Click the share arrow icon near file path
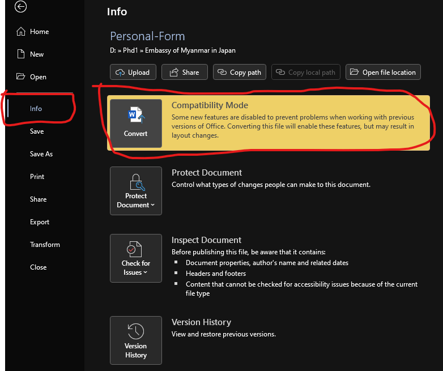Image resolution: width=443 pixels, height=371 pixels. coord(174,73)
